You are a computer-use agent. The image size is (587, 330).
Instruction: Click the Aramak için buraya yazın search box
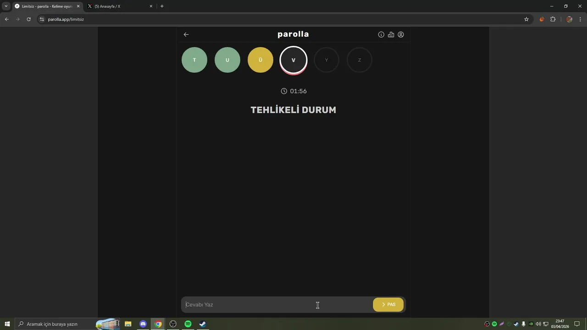[x=68, y=324]
